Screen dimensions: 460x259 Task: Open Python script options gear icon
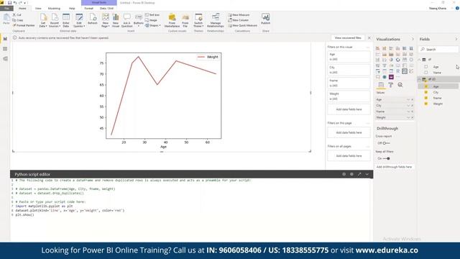tap(351, 174)
